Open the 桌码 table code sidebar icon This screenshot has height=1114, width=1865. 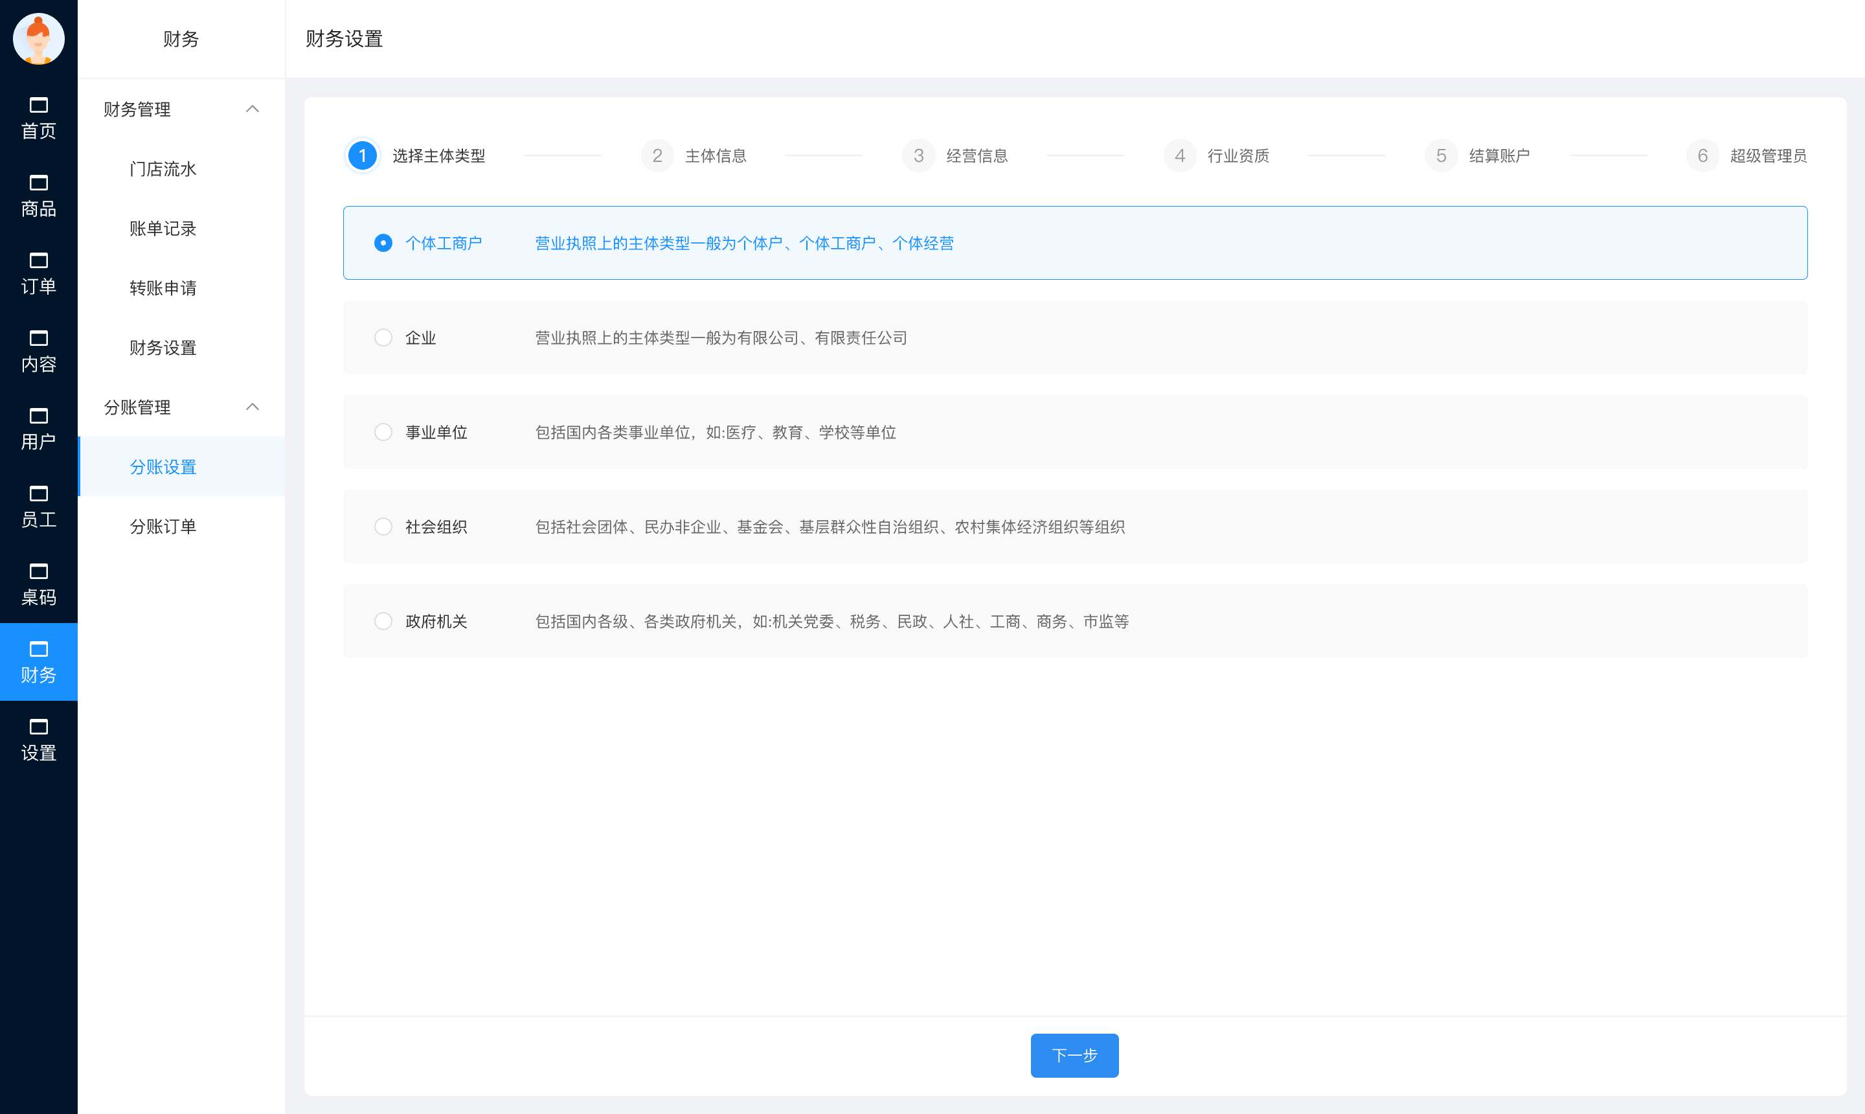[x=38, y=584]
